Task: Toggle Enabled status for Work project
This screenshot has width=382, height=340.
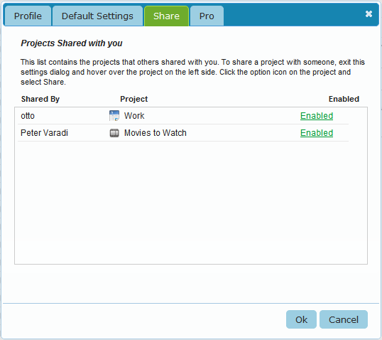Action: (317, 116)
